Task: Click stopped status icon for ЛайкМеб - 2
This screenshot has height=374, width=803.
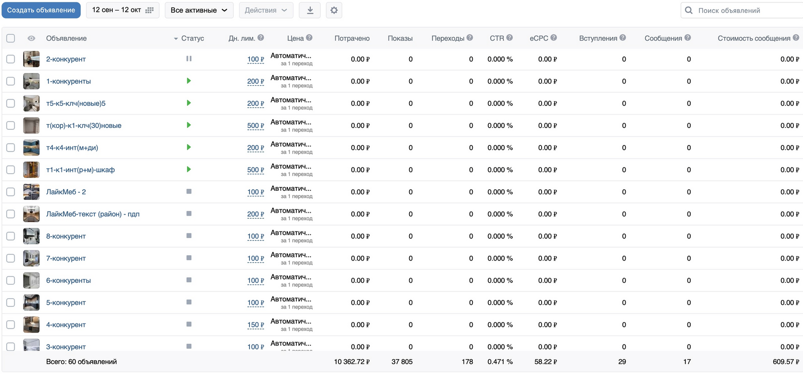Action: [189, 191]
